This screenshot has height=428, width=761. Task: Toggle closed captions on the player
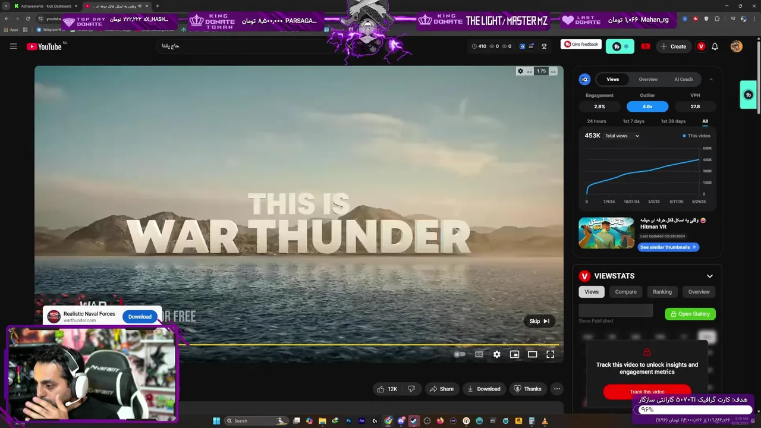479,354
